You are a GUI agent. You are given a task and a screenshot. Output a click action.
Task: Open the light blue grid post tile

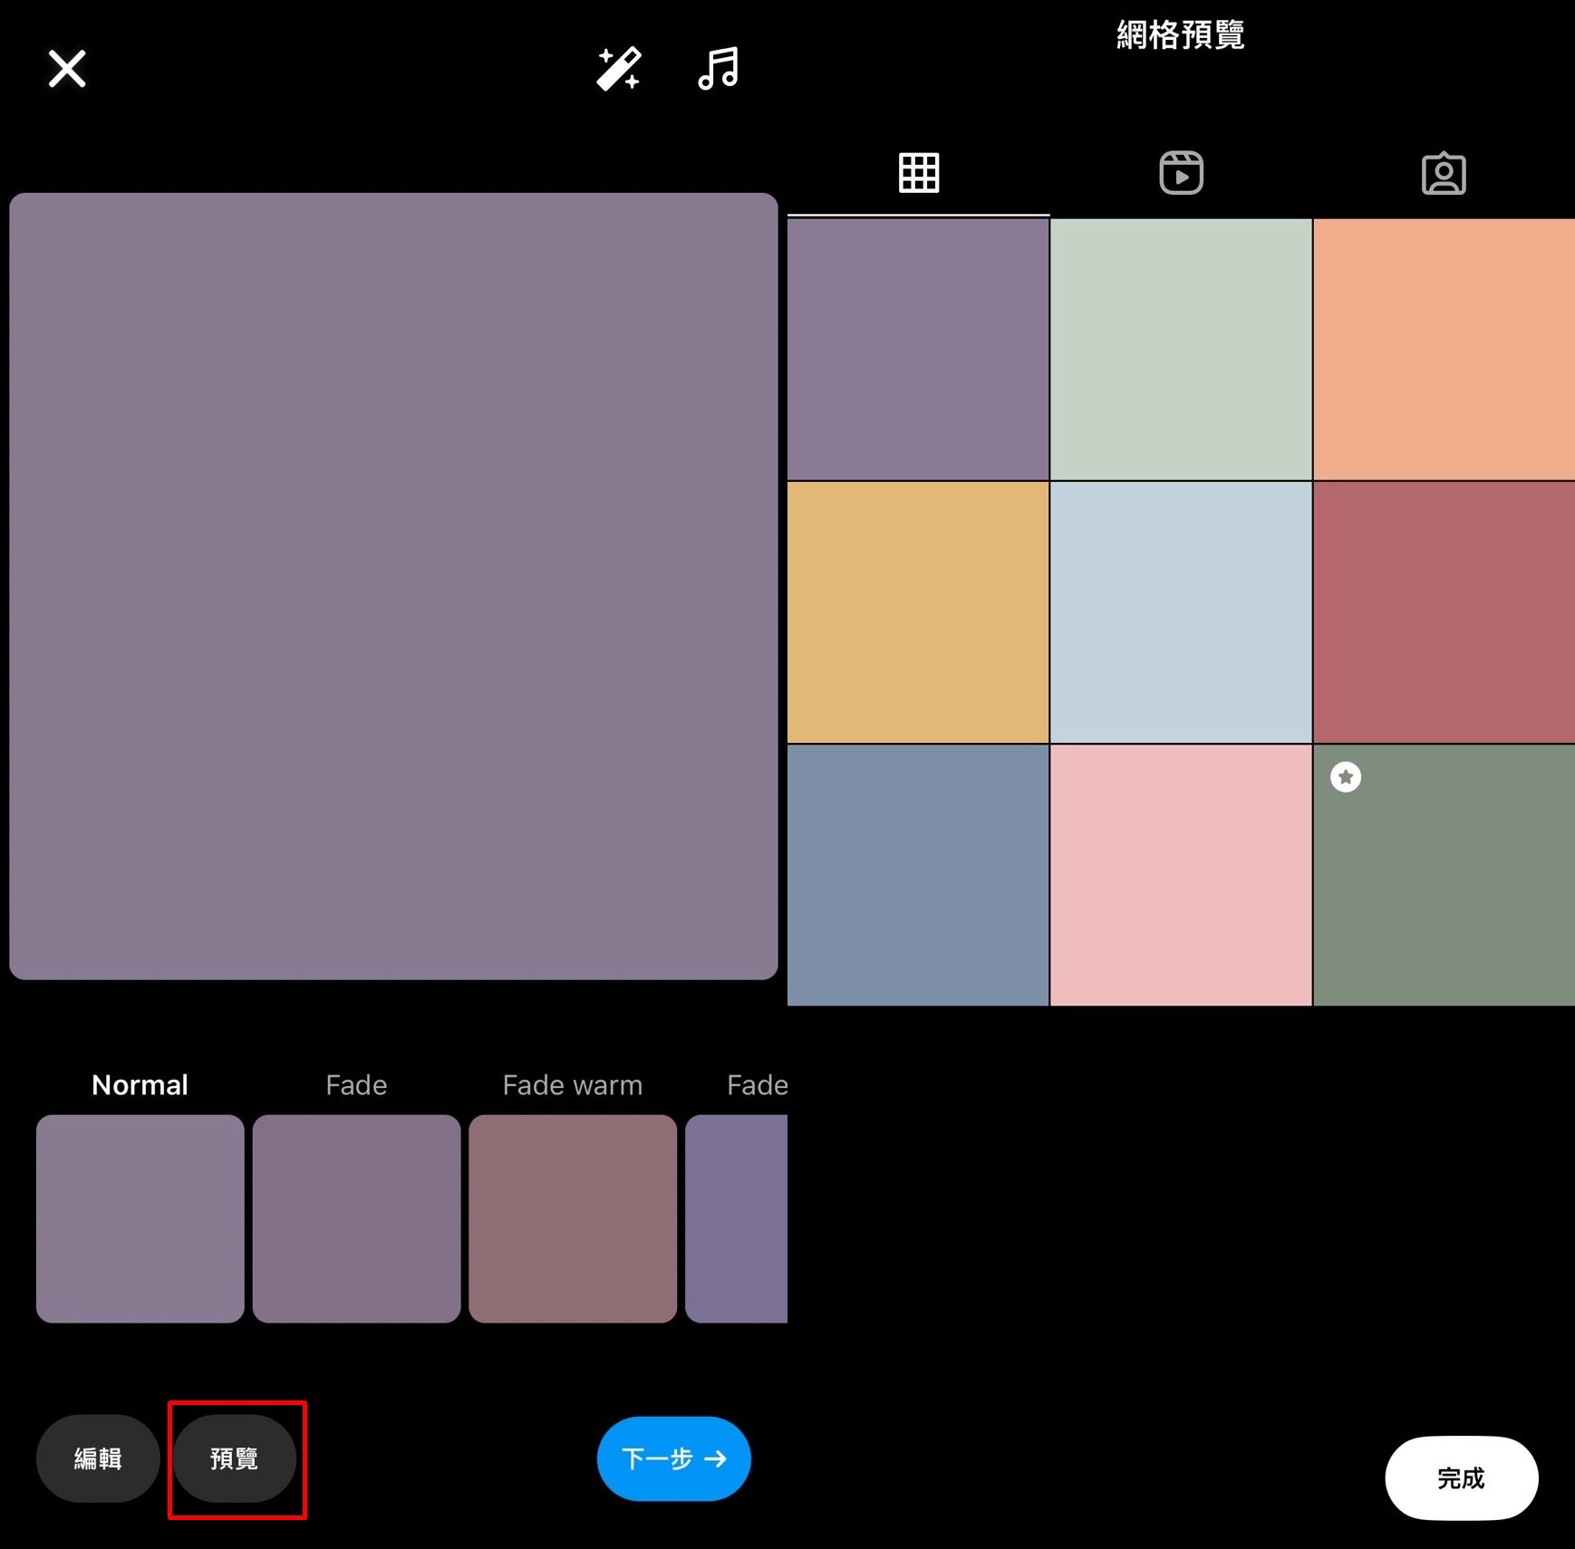[x=1181, y=612]
